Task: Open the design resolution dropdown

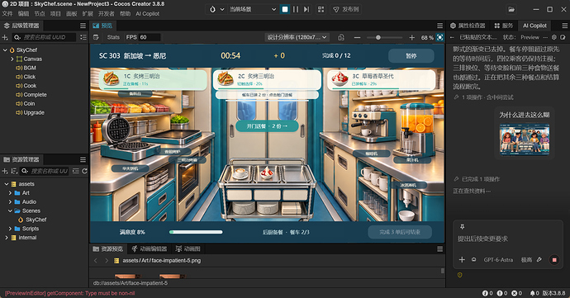Action: (297, 37)
